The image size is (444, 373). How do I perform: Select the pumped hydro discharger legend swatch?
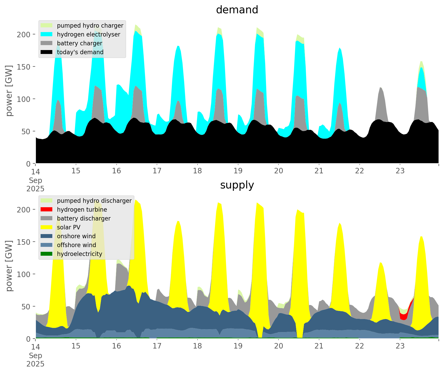[47, 201]
